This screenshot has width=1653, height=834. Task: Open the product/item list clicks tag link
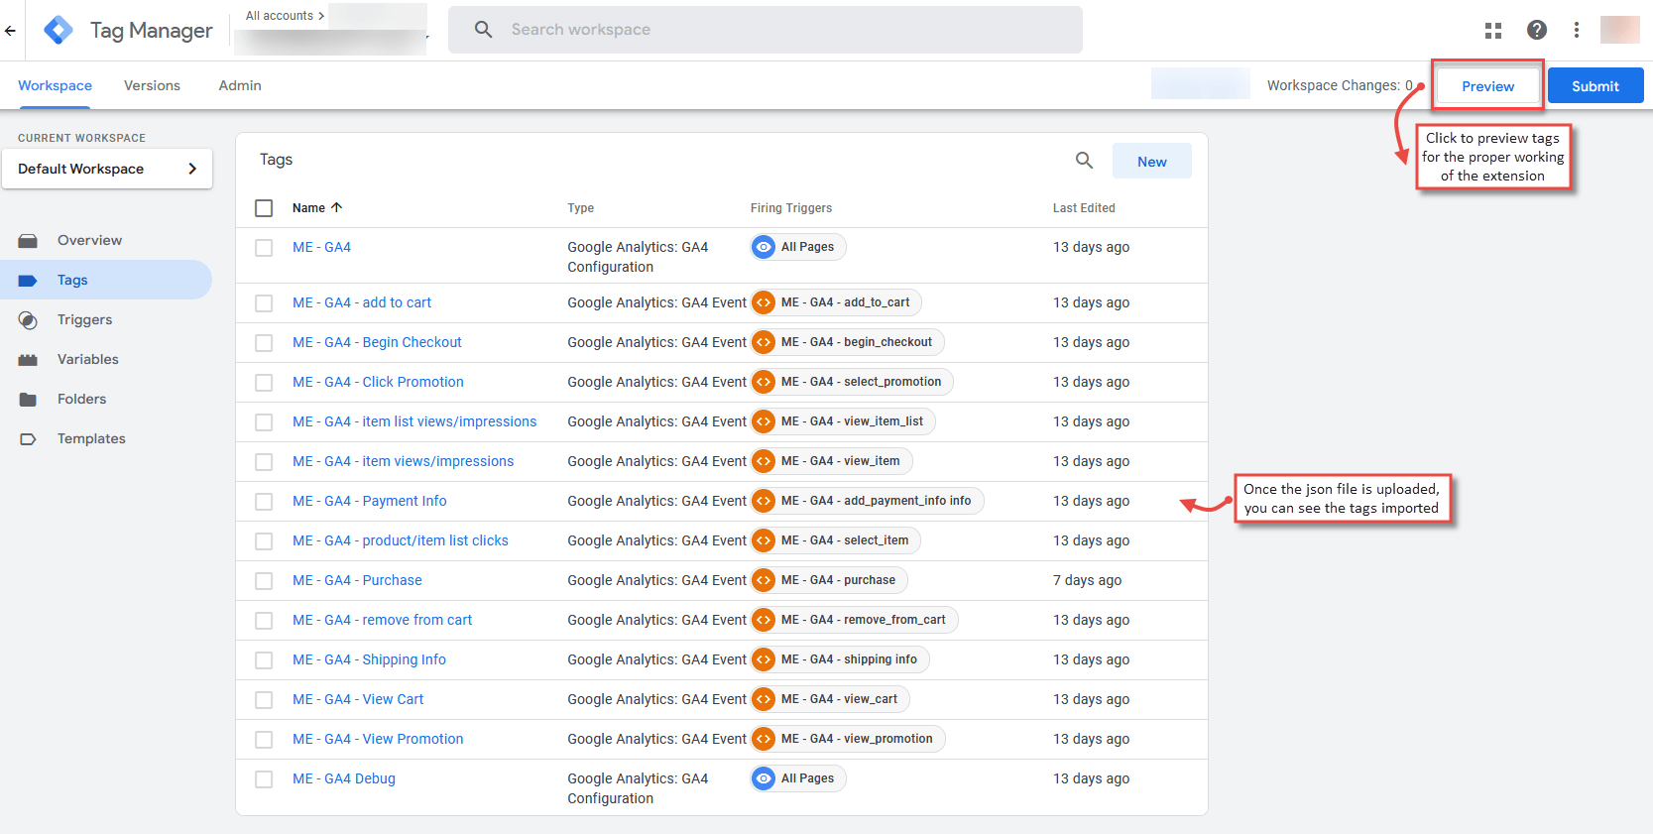point(401,540)
